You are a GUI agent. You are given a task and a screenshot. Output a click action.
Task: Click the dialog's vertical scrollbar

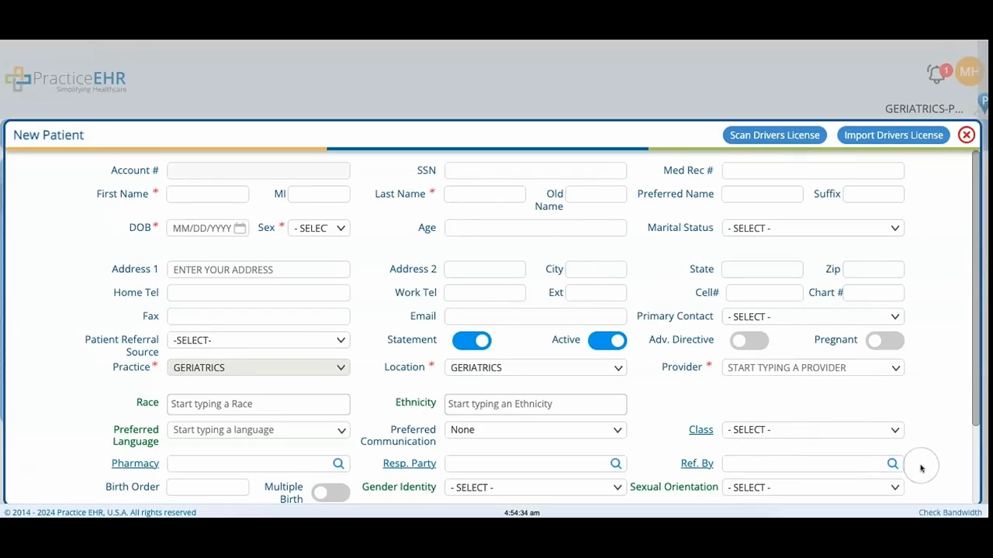[x=976, y=288]
